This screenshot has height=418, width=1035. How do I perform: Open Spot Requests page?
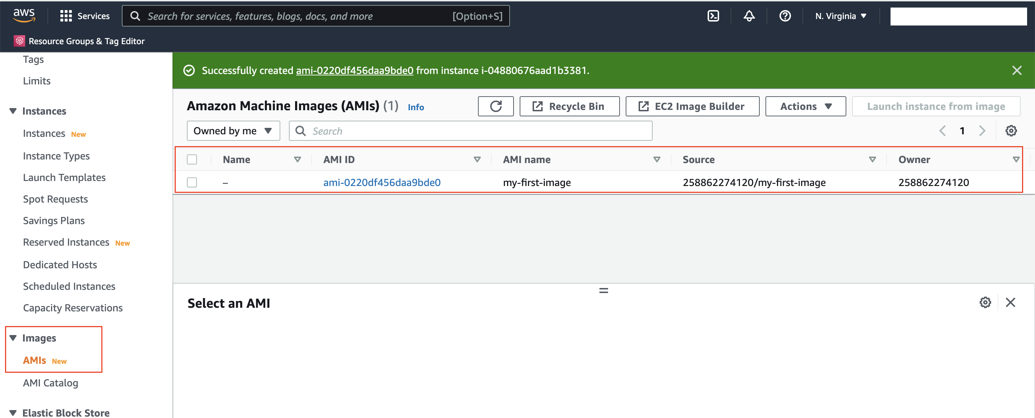tap(55, 199)
